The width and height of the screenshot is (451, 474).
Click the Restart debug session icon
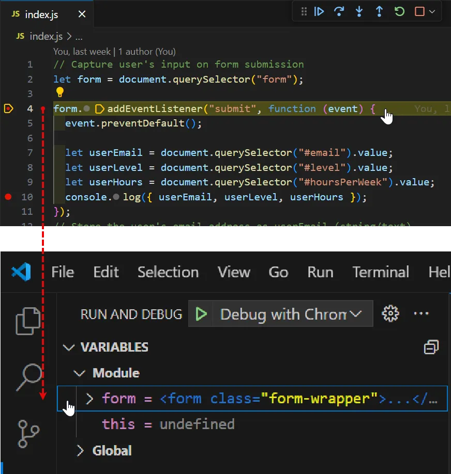[x=399, y=11]
